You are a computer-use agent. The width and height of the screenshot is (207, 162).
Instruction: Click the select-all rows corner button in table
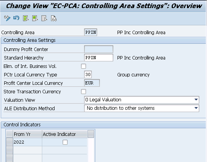[10, 134]
